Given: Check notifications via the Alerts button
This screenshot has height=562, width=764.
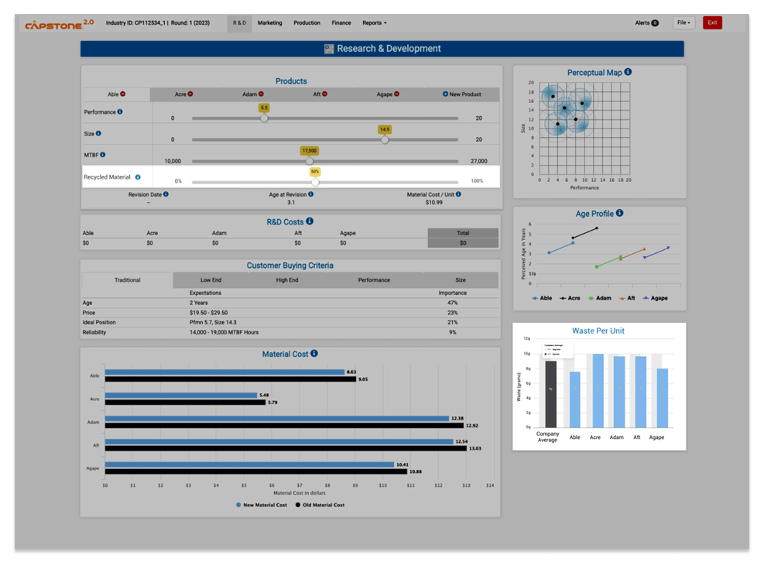Looking at the screenshot, I should [646, 22].
